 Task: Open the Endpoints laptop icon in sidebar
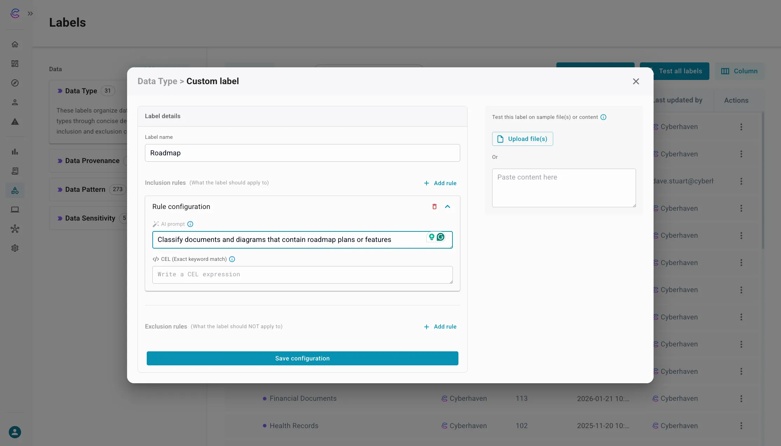click(x=15, y=209)
